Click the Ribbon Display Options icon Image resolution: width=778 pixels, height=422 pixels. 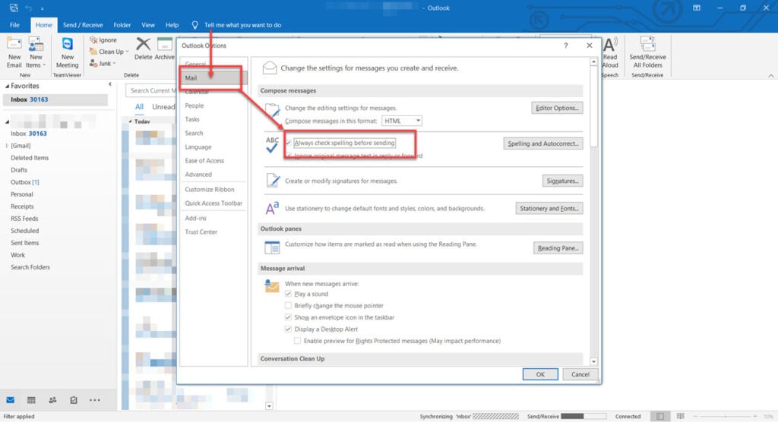[x=697, y=8]
